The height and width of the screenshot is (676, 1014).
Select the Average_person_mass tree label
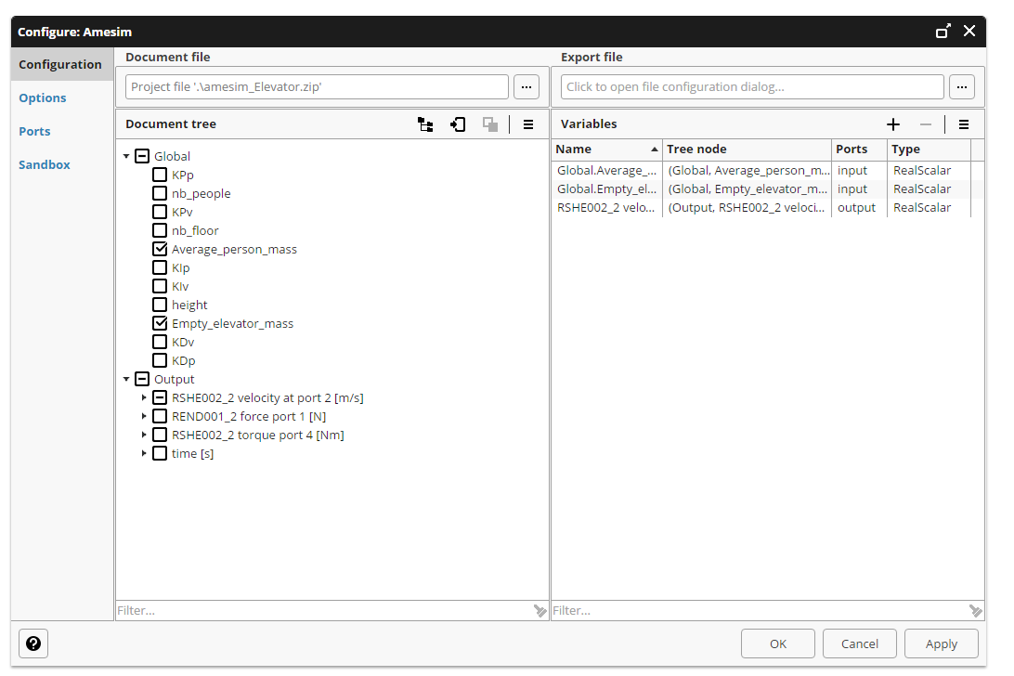coord(234,249)
